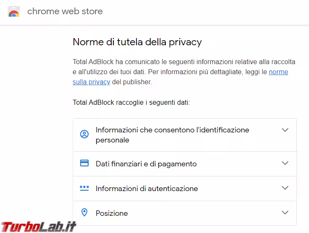309x233 pixels.
Task: Click the Chrome Web Store logo icon
Action: coord(14,12)
